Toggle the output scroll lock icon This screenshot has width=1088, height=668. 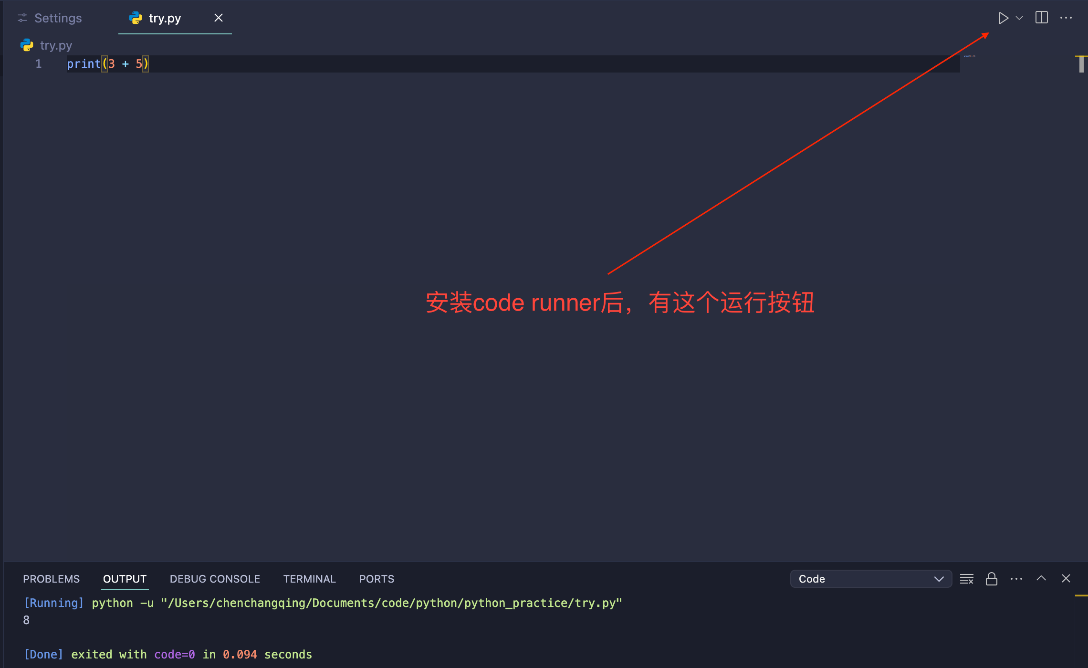992,579
